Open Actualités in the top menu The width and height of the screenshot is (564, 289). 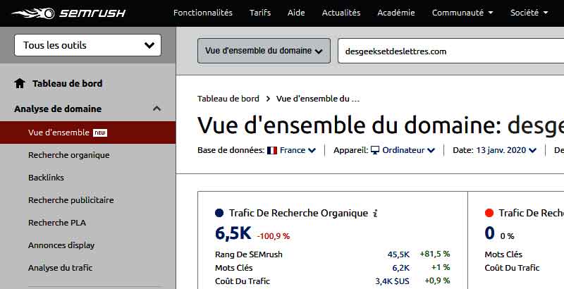point(341,13)
